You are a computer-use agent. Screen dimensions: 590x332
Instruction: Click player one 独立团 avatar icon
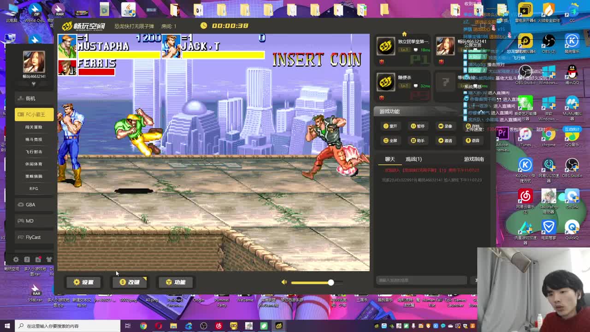(x=386, y=46)
